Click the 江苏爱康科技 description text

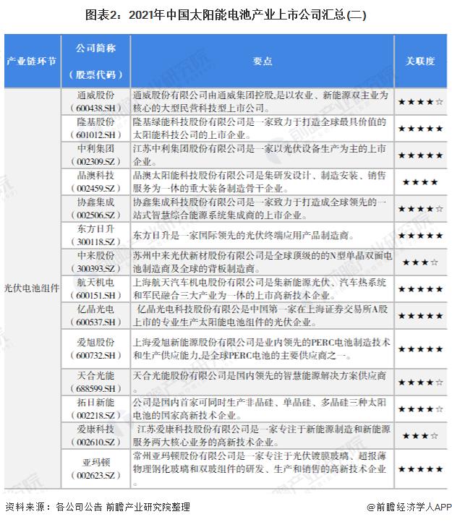click(x=262, y=436)
